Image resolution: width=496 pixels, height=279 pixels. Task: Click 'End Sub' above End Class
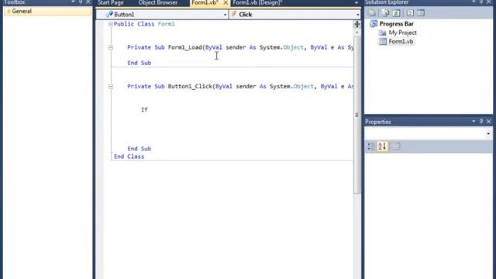(x=139, y=149)
